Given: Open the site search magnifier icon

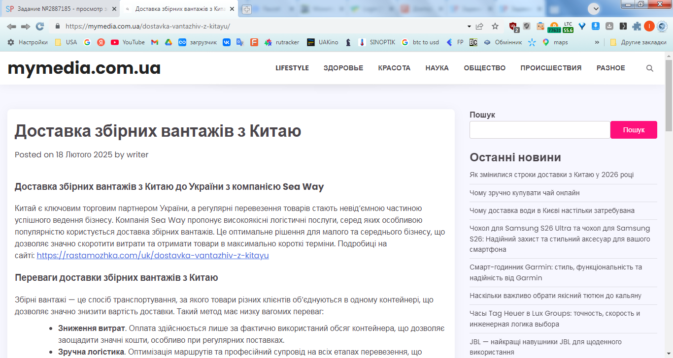Looking at the screenshot, I should (650, 68).
